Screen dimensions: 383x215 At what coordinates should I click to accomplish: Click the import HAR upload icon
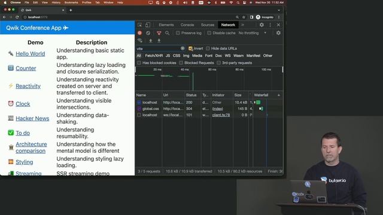point(151,41)
